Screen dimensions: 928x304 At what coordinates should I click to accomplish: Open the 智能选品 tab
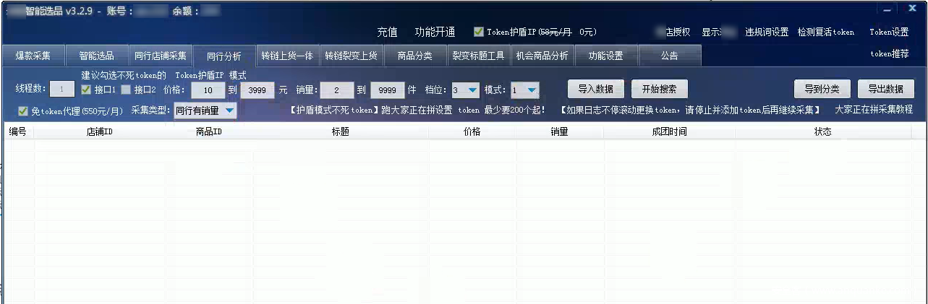pyautogui.click(x=97, y=56)
